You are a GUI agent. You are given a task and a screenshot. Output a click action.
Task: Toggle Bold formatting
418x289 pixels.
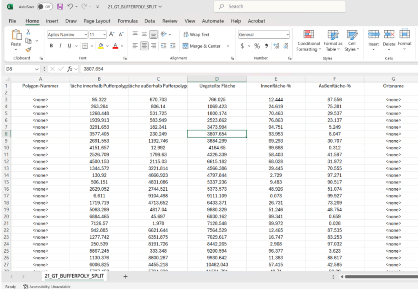[51, 46]
